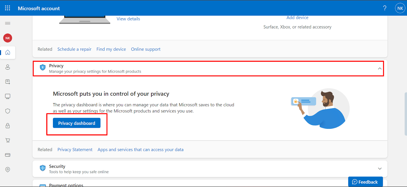Click the Privacy dashboard button

(x=77, y=123)
